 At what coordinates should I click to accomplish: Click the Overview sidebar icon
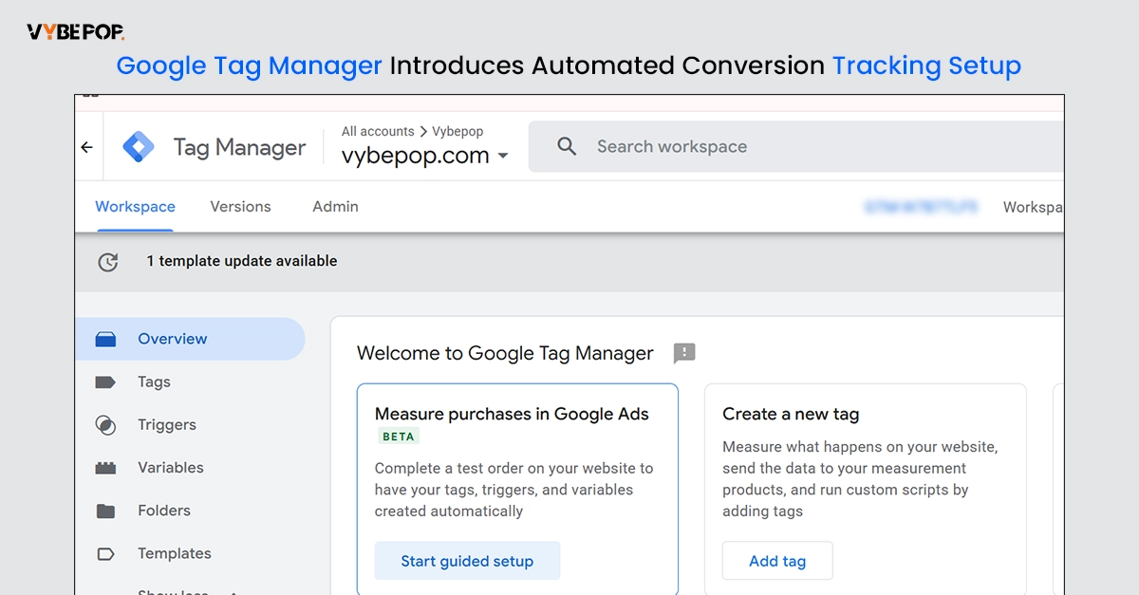(105, 339)
